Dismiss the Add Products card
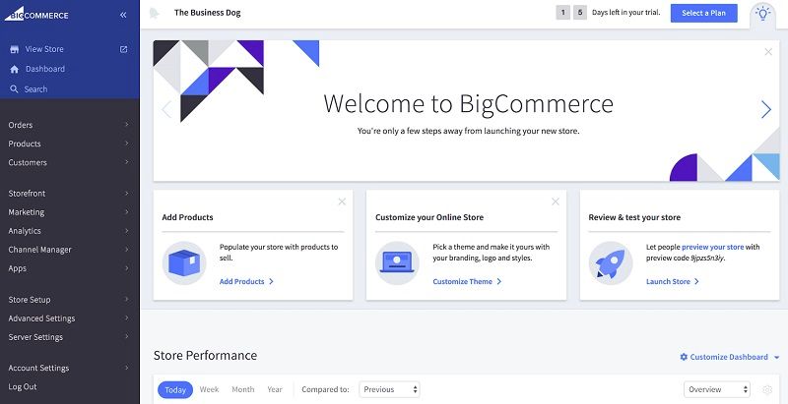The height and width of the screenshot is (404, 788). (342, 202)
